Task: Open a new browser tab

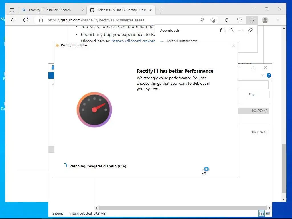Action: [x=160, y=10]
